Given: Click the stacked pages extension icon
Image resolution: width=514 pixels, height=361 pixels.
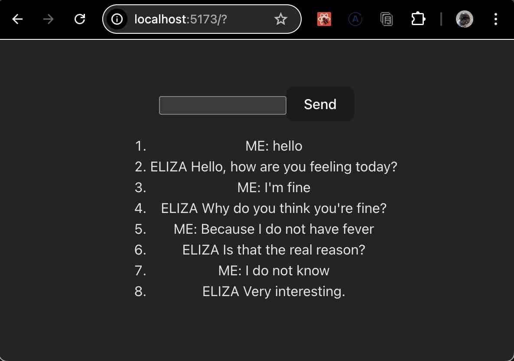Looking at the screenshot, I should (x=387, y=19).
